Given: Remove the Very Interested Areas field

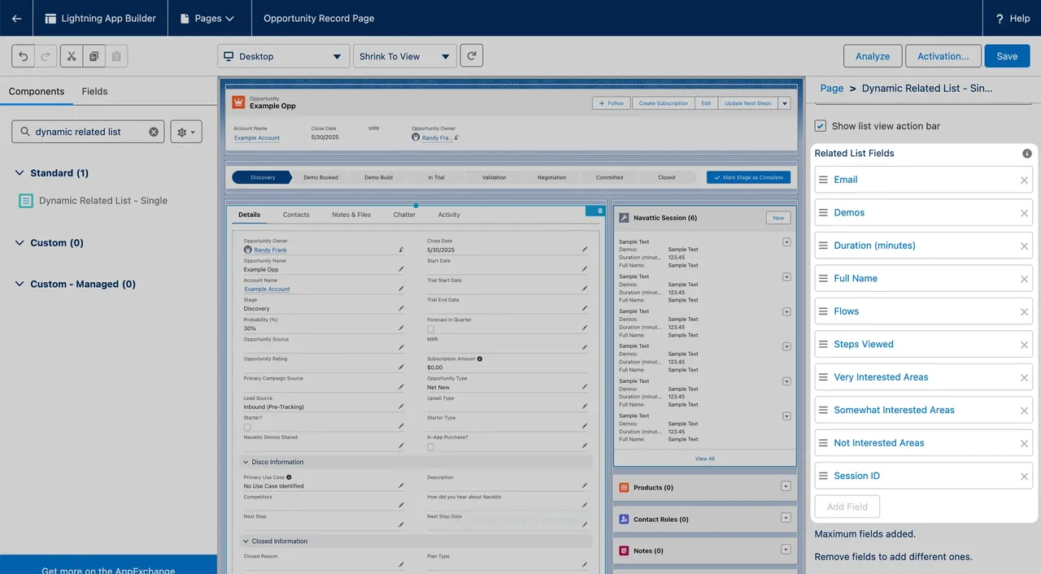Looking at the screenshot, I should (1024, 378).
